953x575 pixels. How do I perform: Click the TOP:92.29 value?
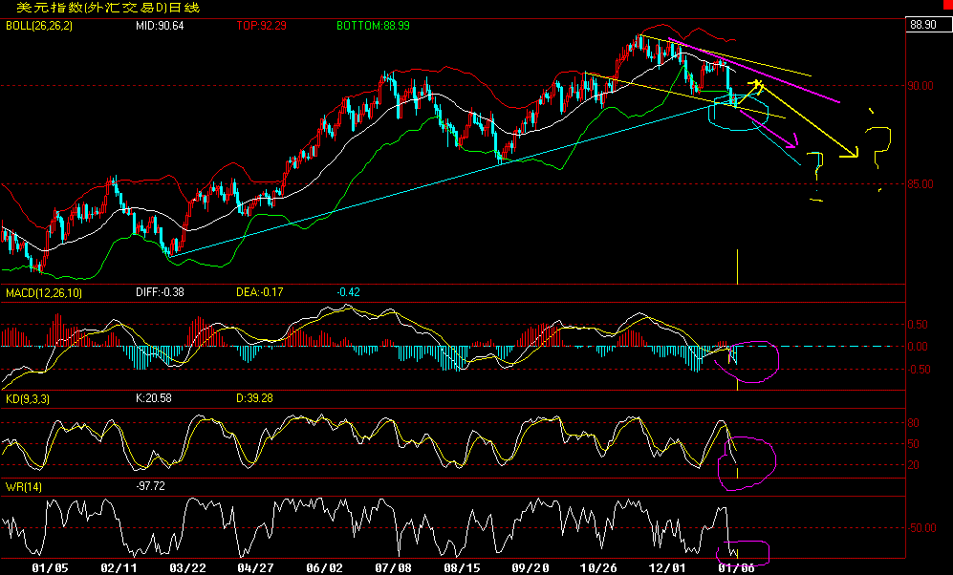[261, 26]
